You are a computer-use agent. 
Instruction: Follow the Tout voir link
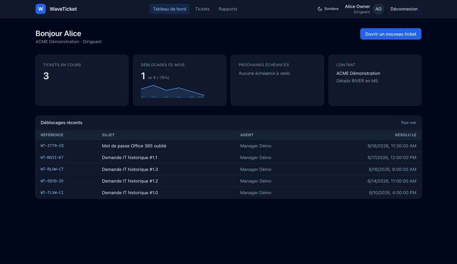pos(408,123)
